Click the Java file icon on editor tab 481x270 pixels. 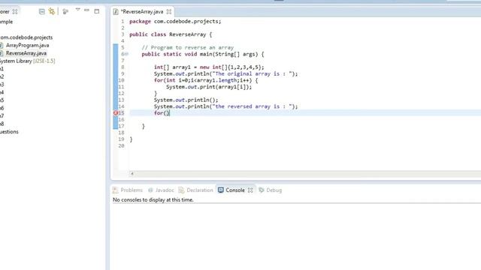click(x=116, y=12)
